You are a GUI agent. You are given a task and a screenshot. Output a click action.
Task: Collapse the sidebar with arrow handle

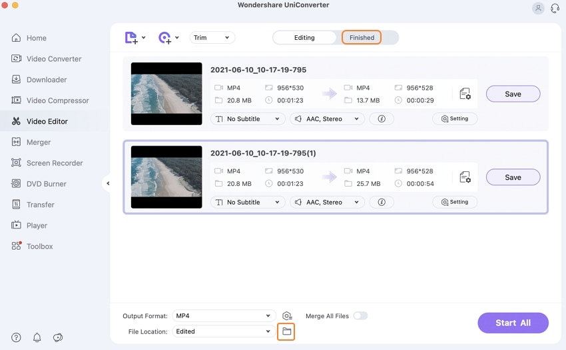(108, 184)
